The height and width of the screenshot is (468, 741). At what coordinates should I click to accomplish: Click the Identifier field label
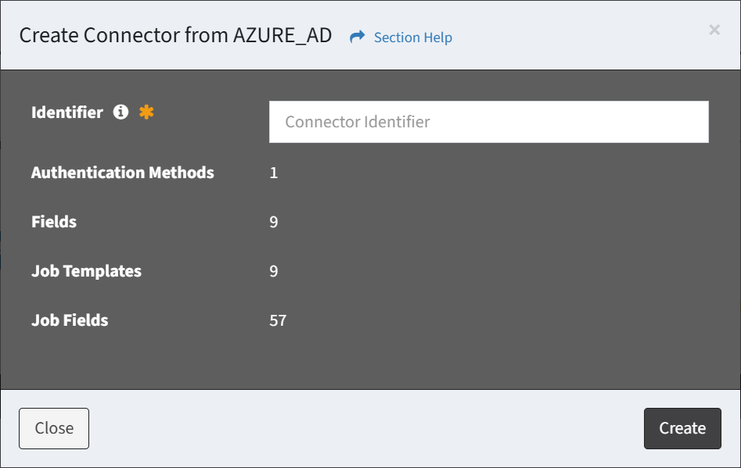[67, 113]
